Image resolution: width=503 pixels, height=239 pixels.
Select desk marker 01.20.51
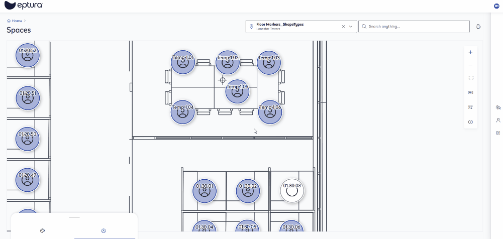[x=28, y=98]
